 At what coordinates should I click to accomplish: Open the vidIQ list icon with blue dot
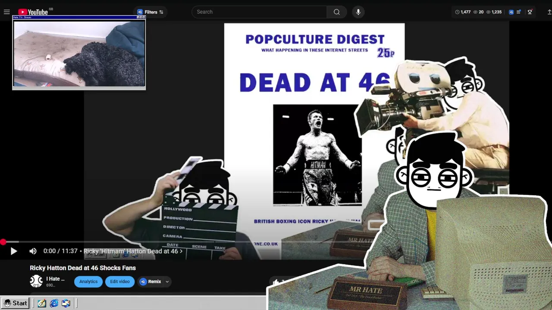click(x=519, y=12)
